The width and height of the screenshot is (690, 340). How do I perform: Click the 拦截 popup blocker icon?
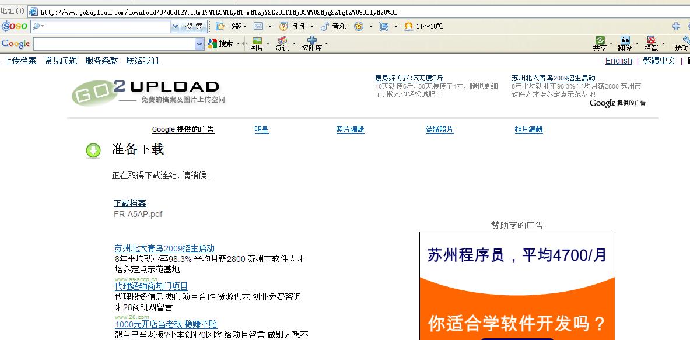651,41
